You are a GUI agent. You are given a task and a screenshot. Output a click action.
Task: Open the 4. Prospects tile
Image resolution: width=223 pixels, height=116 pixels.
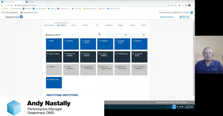tap(105, 44)
